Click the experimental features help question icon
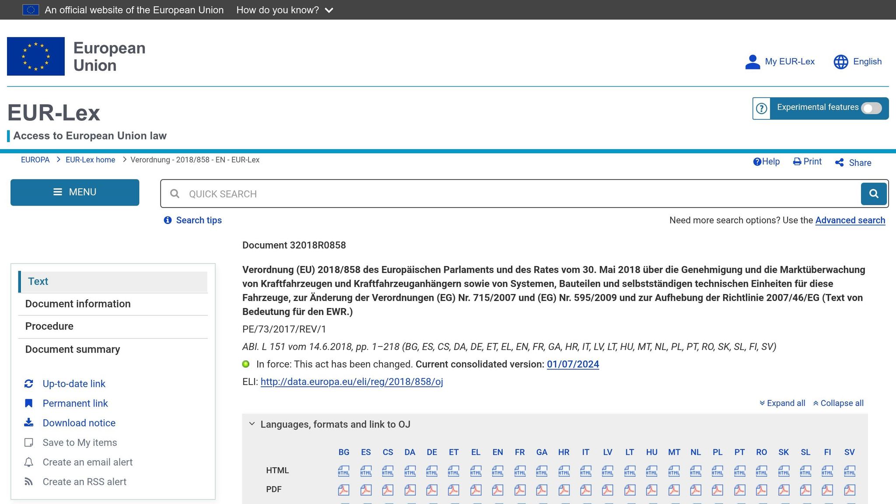 tap(762, 108)
